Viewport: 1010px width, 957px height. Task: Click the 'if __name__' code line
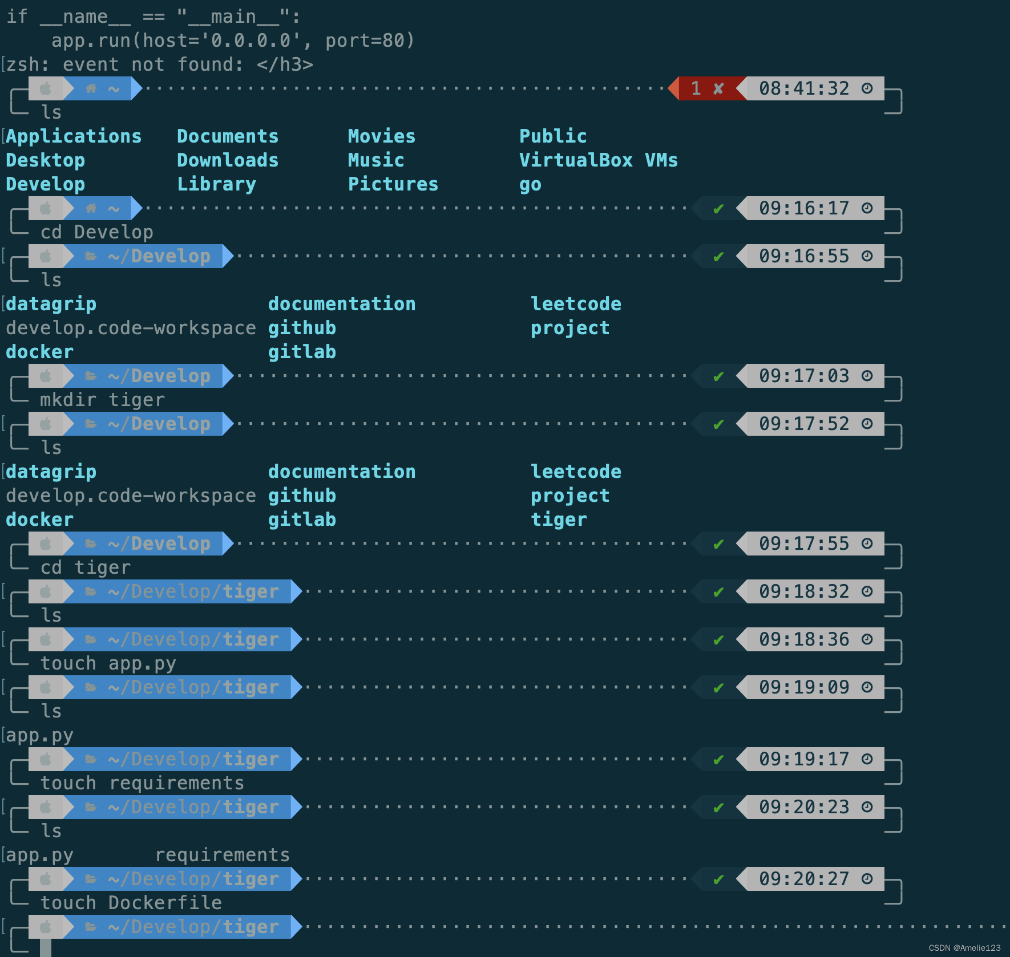pos(153,17)
